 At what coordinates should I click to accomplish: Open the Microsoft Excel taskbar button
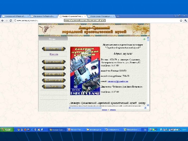pyautogui.click(x=132, y=130)
